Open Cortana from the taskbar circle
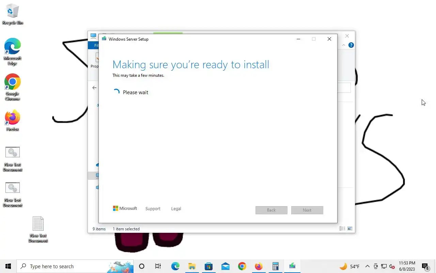This screenshot has width=436, height=273. 142,266
